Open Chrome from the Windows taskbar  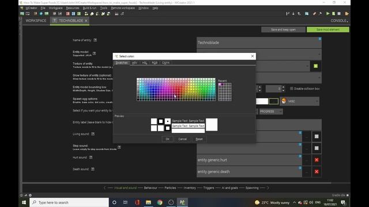tap(160, 202)
